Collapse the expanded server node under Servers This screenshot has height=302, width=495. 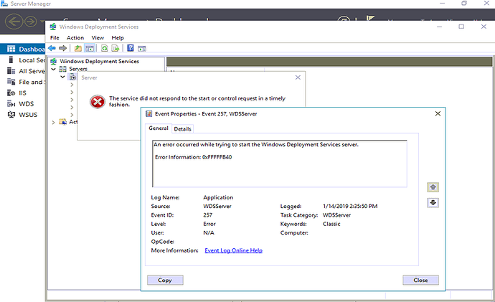pos(63,77)
